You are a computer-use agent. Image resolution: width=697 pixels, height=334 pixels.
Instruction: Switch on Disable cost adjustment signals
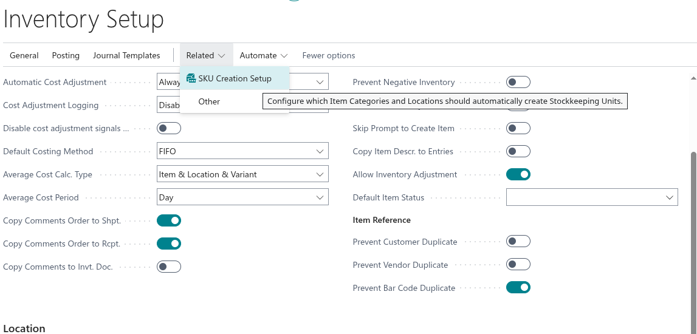pyautogui.click(x=169, y=128)
